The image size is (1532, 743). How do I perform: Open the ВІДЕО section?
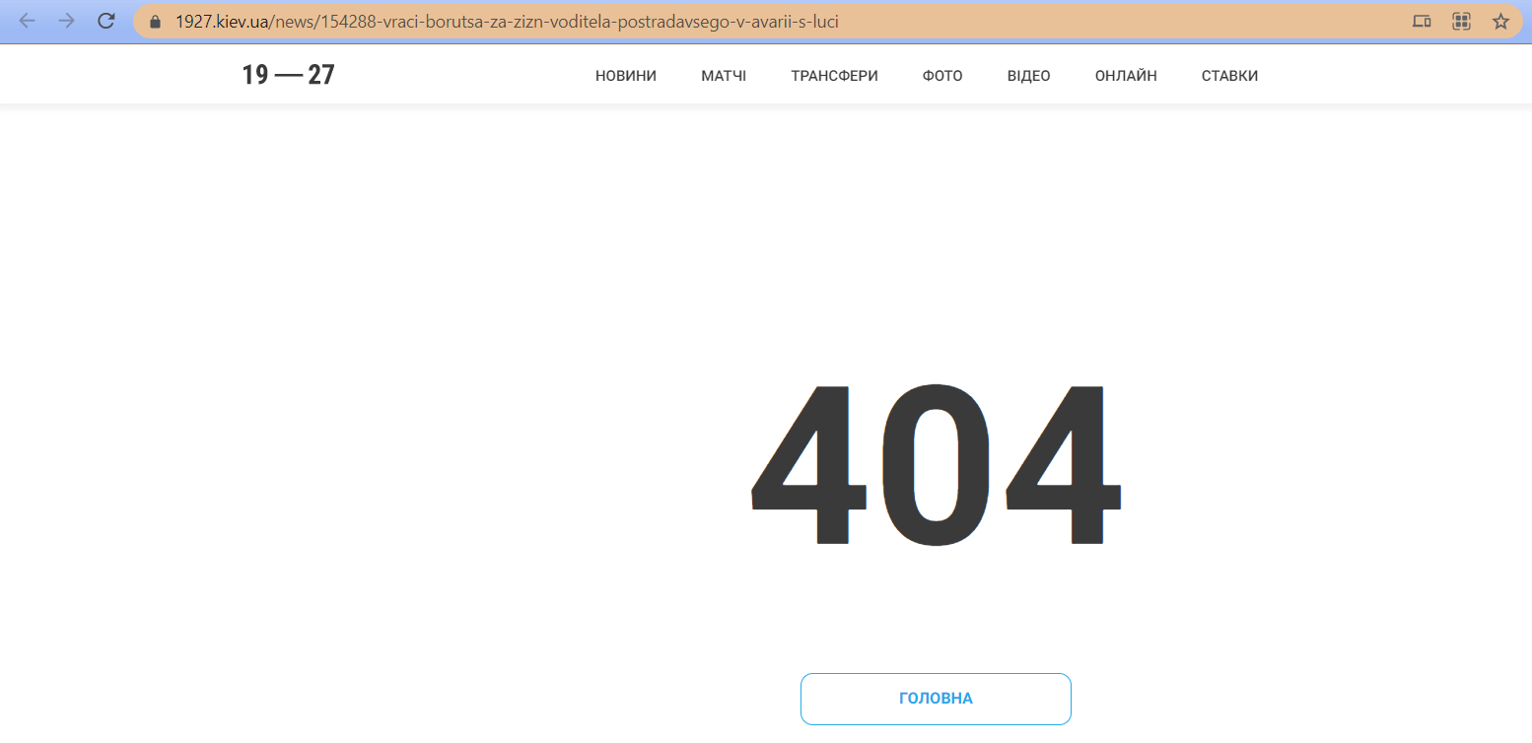pyautogui.click(x=1028, y=76)
